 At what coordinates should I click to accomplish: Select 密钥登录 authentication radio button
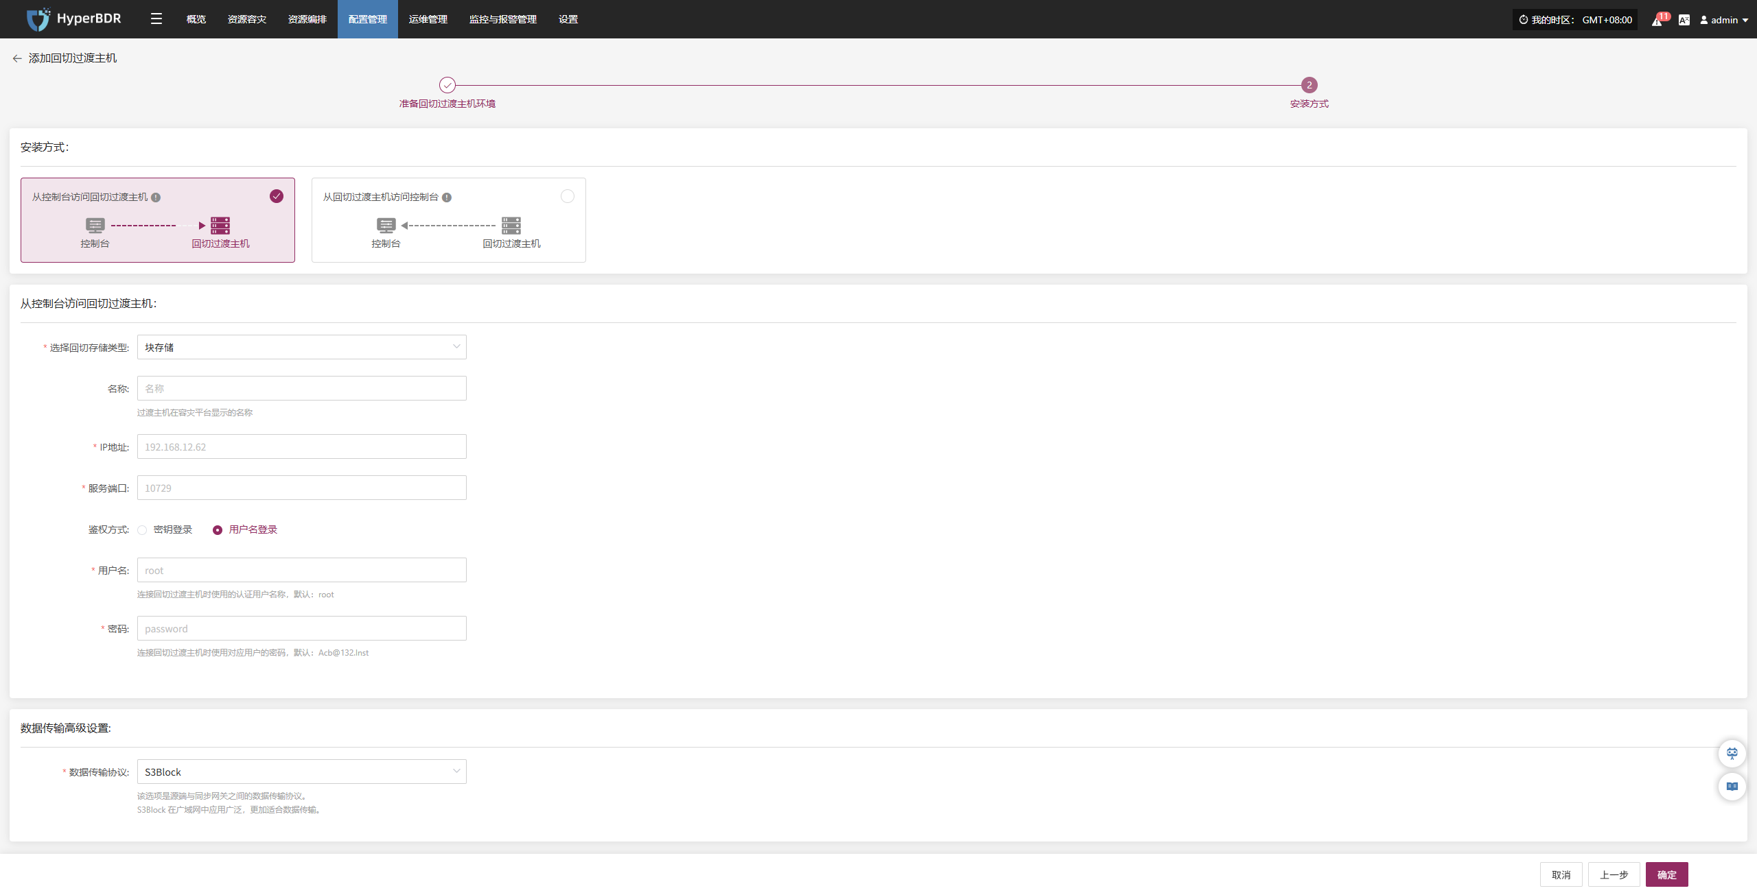click(142, 530)
